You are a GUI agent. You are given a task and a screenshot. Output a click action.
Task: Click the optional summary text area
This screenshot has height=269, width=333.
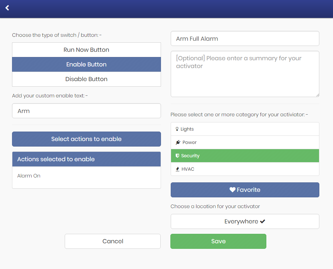[245, 74]
